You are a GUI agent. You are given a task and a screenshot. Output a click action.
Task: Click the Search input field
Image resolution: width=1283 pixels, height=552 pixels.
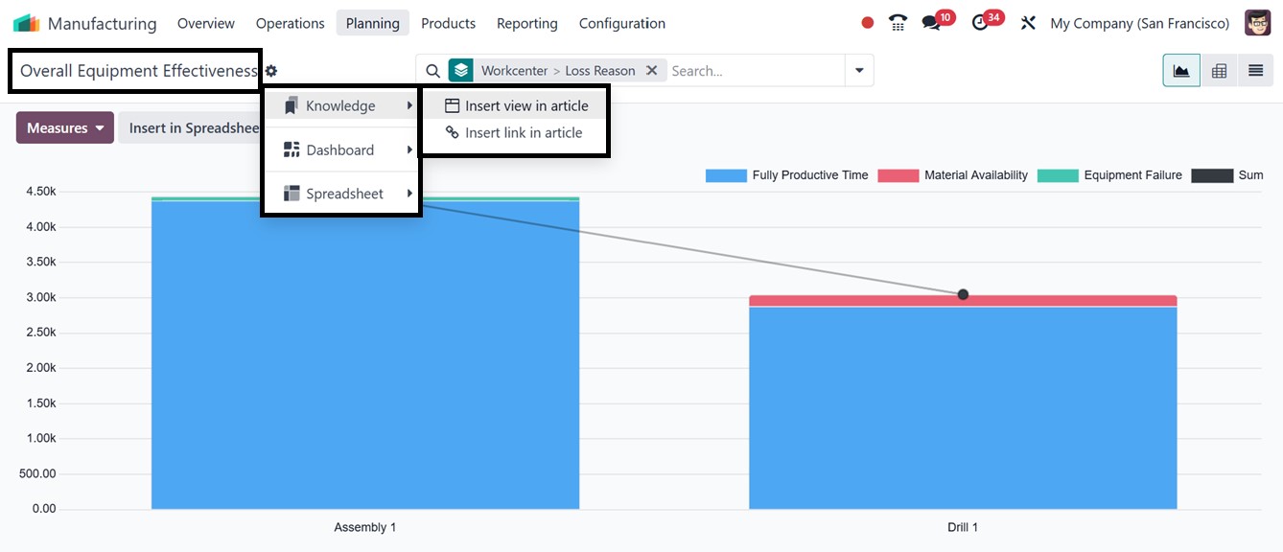[x=754, y=71]
